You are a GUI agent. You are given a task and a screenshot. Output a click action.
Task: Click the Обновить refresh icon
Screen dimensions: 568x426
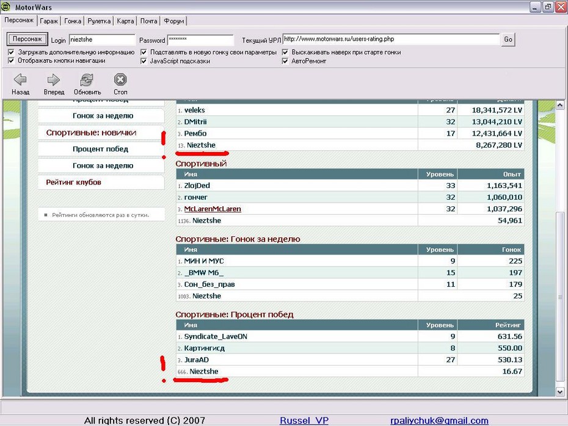(87, 79)
